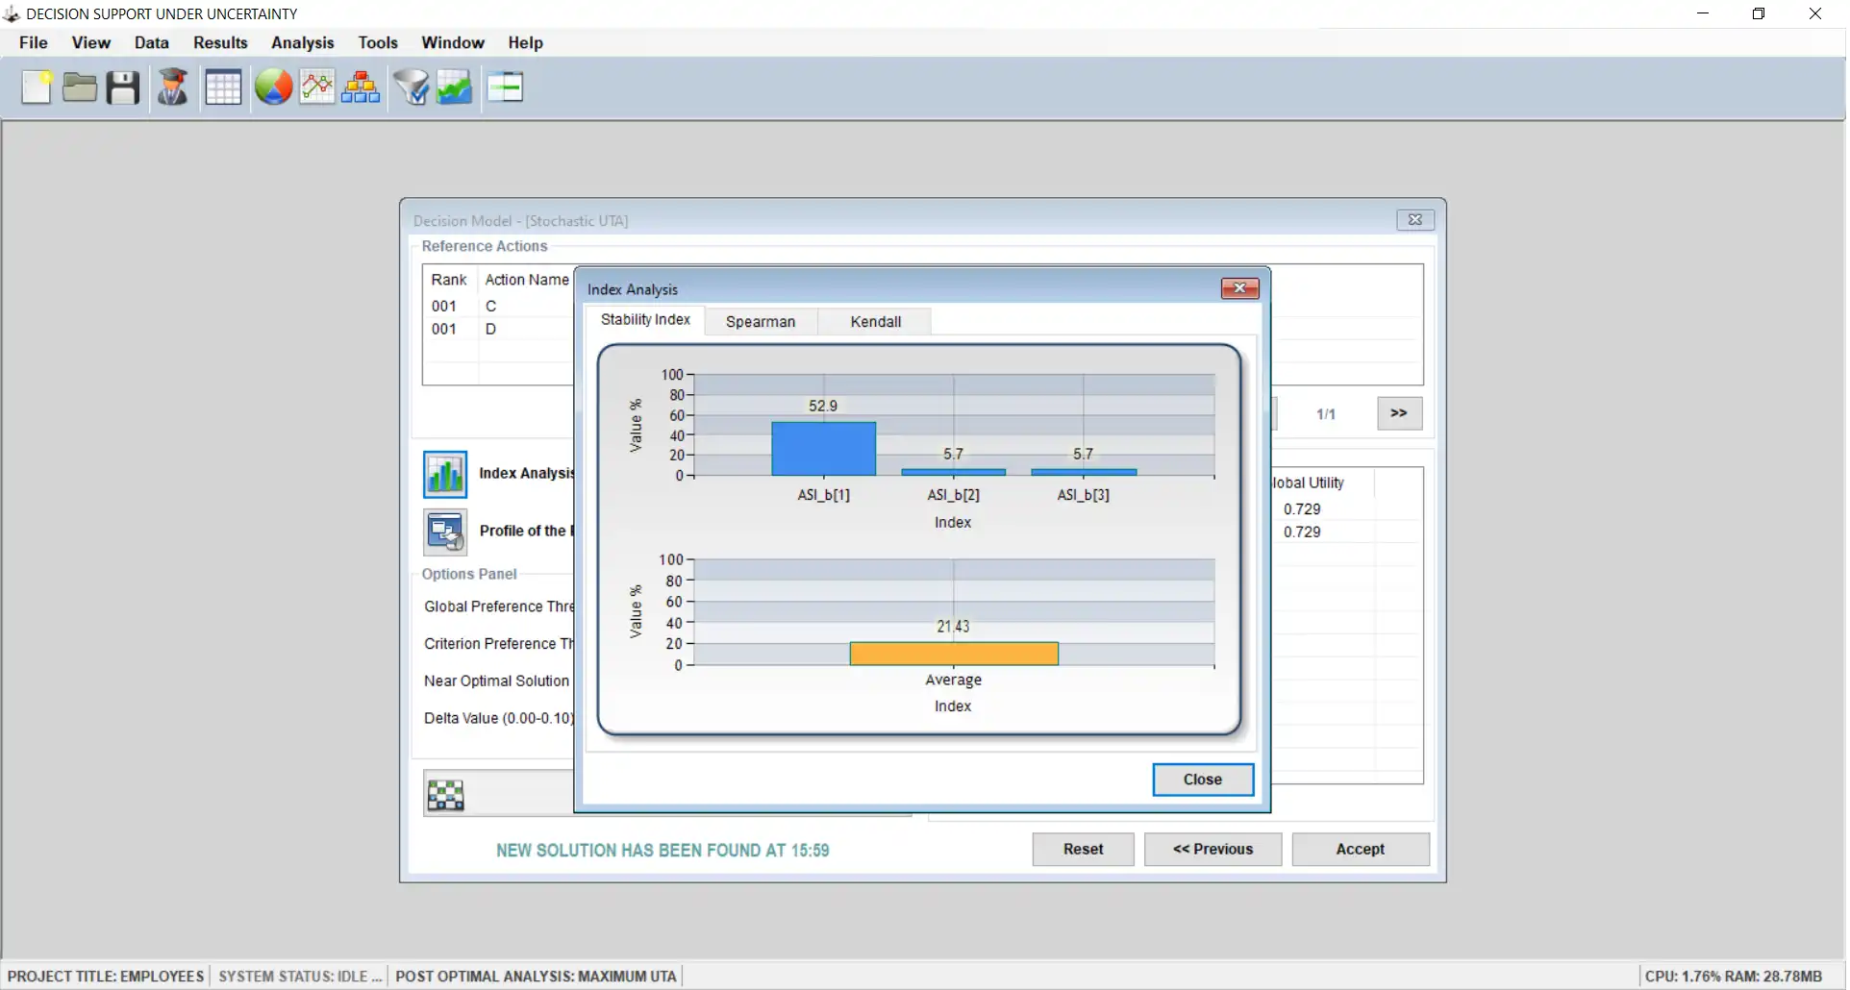Click the ASI_b[1] blue bar in chart
The image size is (1850, 990).
824,449
